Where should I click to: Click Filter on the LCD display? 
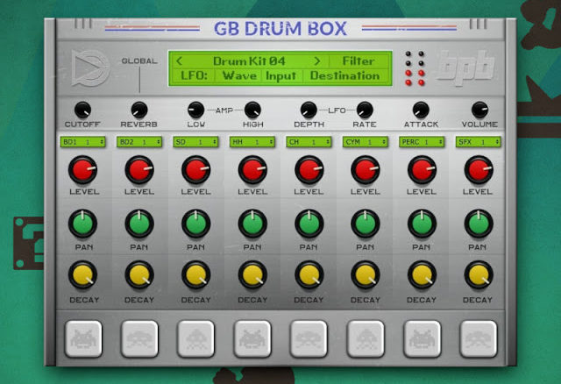click(359, 61)
